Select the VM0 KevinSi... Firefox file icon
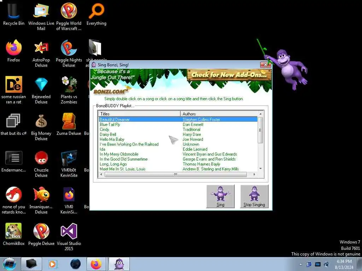The image size is (362, 271). [x=69, y=200]
